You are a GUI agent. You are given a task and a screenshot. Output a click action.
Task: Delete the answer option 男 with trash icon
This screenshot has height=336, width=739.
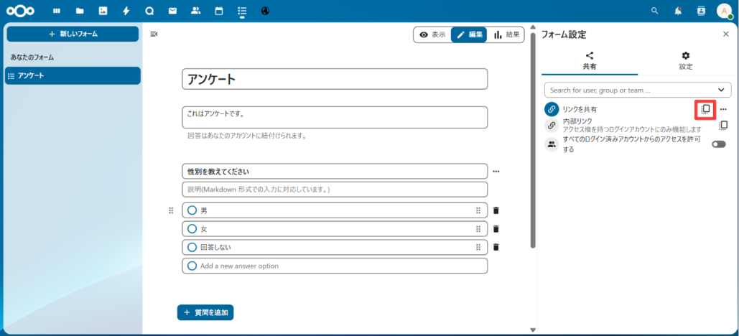click(x=496, y=210)
